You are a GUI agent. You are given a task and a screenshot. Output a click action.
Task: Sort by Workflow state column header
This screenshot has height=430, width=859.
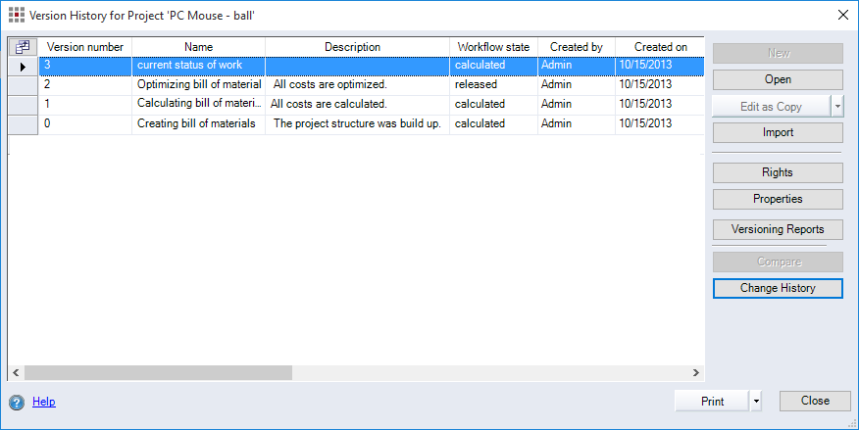(493, 47)
